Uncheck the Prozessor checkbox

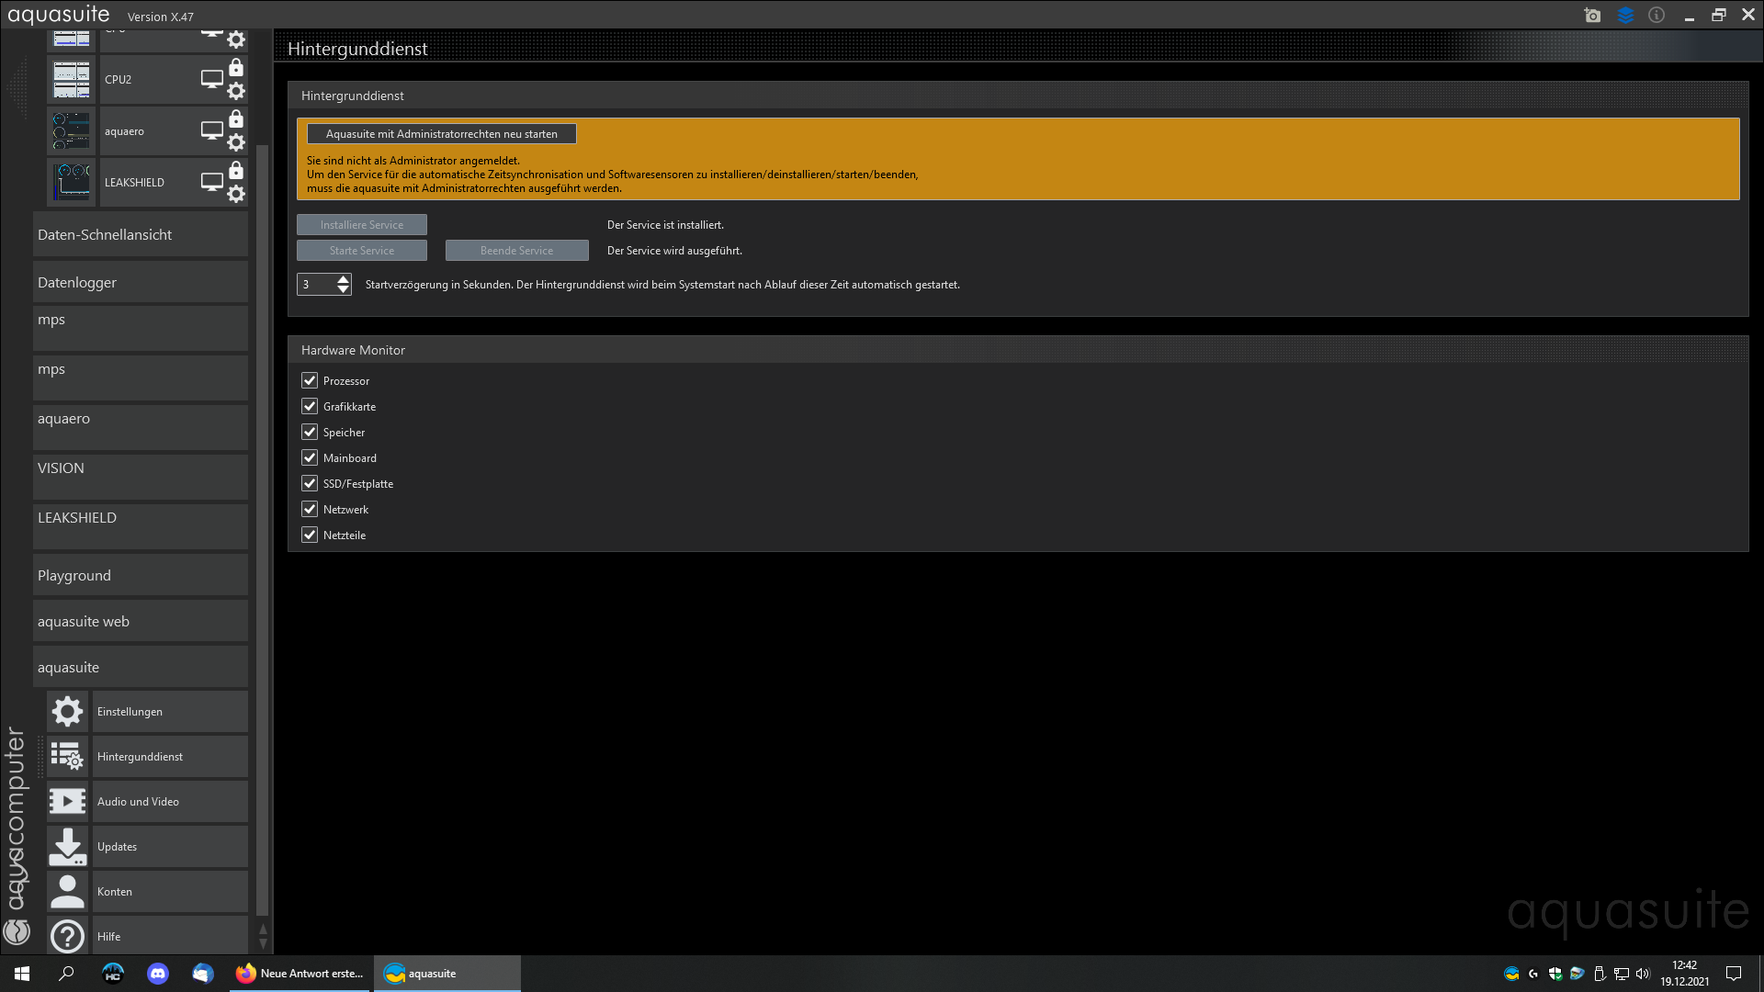coord(310,380)
